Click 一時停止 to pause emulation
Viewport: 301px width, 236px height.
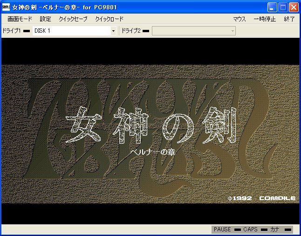tap(265, 19)
